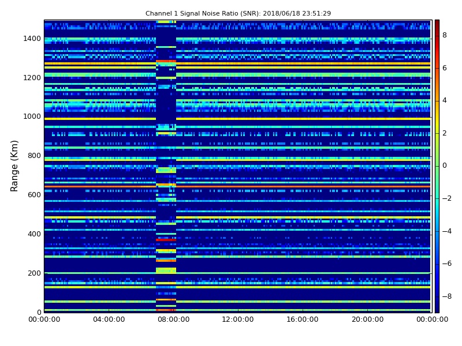The image size is (462, 346).
Task: Click the colorbar tick label −4
Action: coord(447,231)
